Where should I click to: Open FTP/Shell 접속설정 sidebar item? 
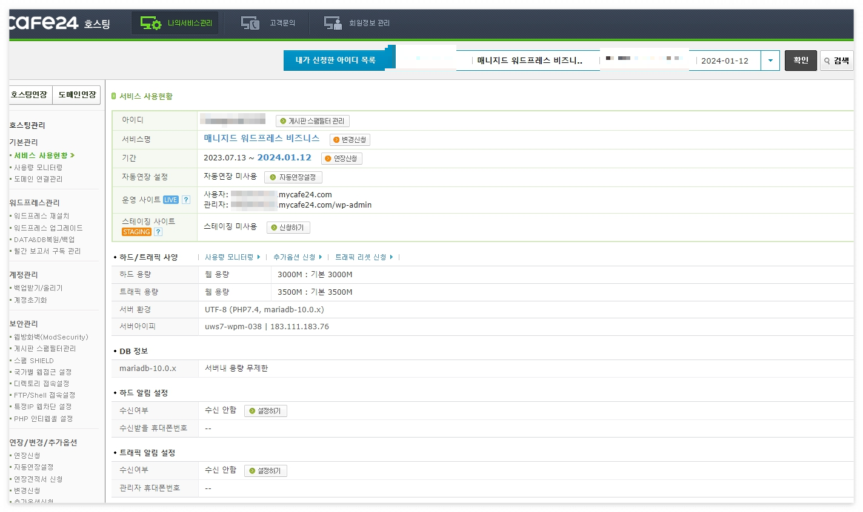click(44, 395)
